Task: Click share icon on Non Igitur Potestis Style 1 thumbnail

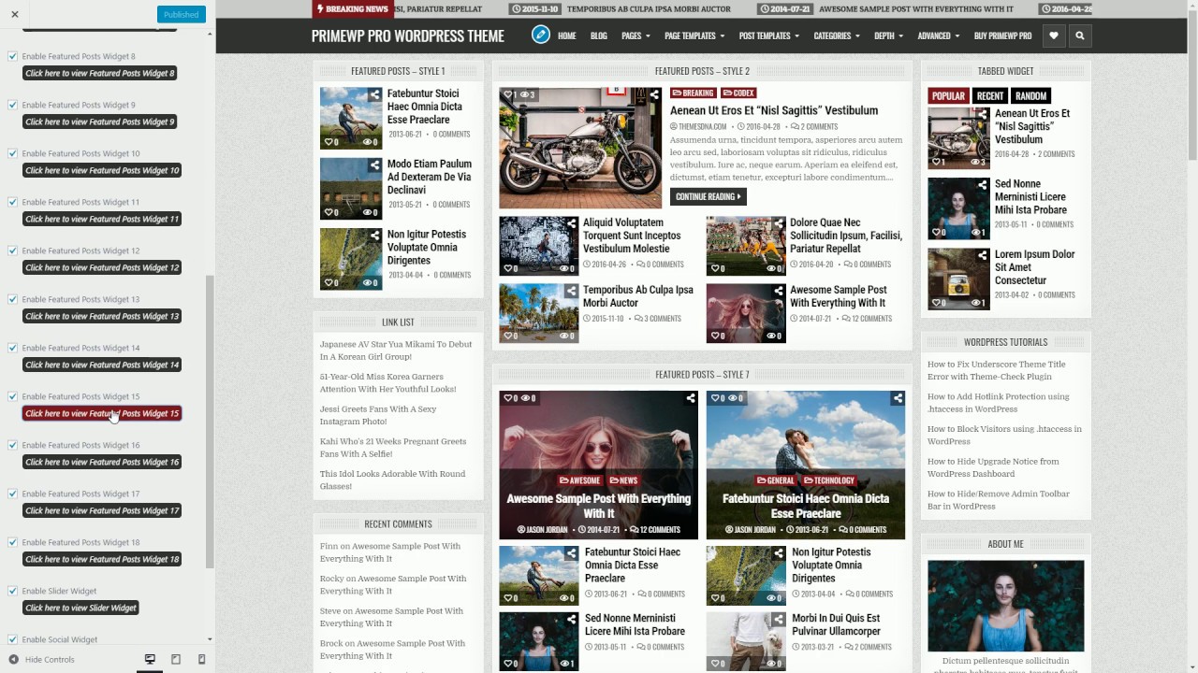Action: point(374,236)
